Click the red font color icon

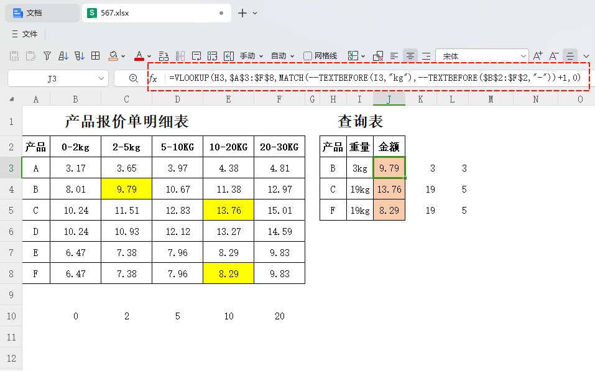[139, 56]
